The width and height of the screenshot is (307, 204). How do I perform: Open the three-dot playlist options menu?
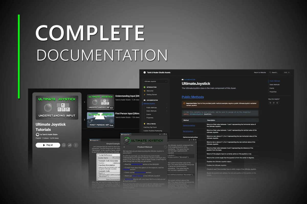(76, 145)
